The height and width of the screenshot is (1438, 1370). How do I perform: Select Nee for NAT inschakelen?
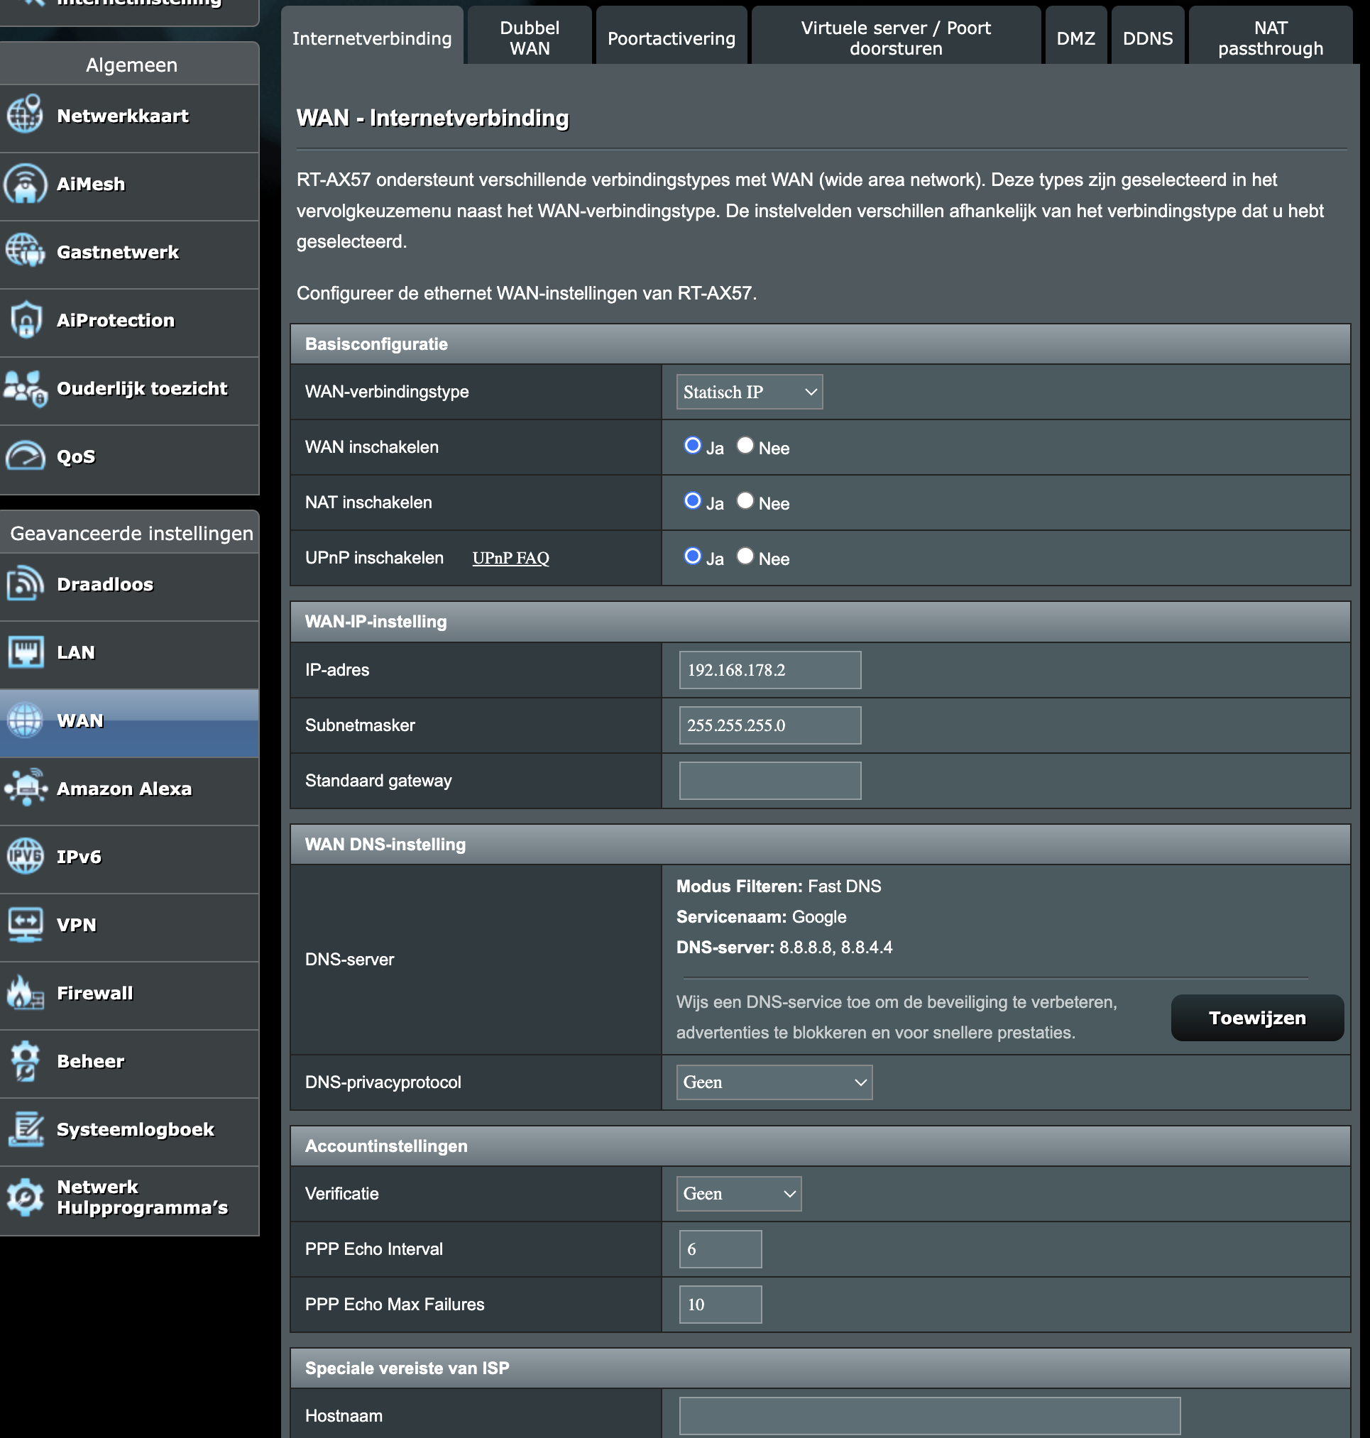click(x=745, y=501)
